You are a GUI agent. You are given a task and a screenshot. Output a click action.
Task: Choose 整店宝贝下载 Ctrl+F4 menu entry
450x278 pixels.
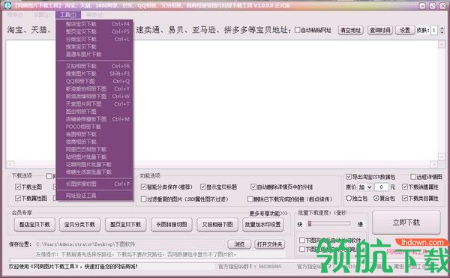[94, 24]
